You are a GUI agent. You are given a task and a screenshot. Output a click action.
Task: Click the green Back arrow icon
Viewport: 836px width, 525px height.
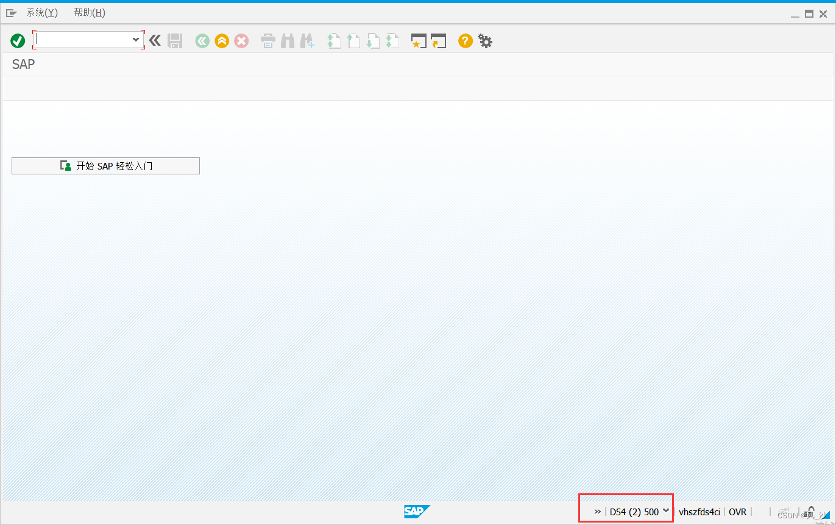click(x=202, y=41)
